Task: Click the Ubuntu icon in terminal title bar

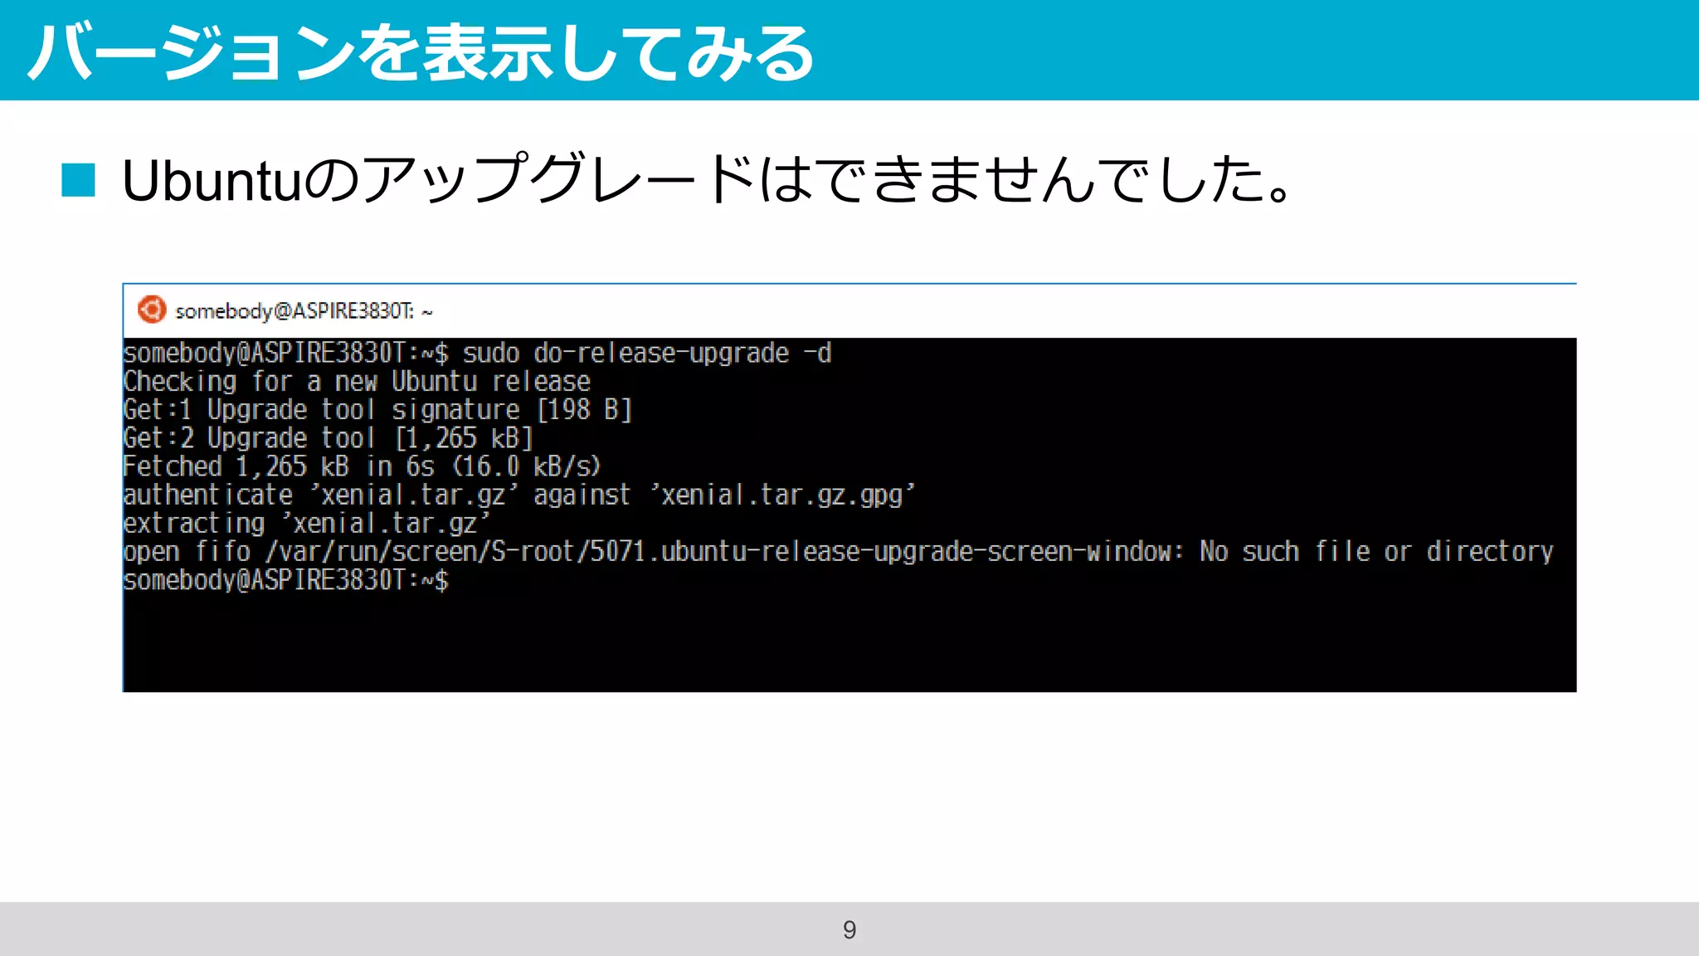Action: 152,310
